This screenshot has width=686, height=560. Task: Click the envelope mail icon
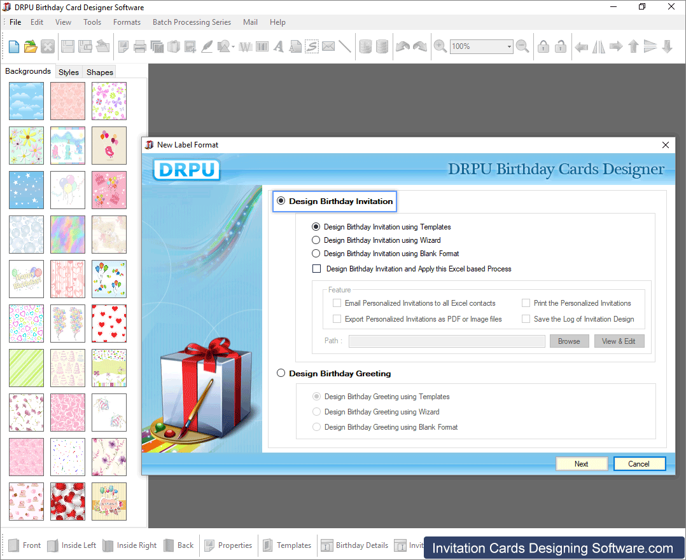tap(328, 46)
